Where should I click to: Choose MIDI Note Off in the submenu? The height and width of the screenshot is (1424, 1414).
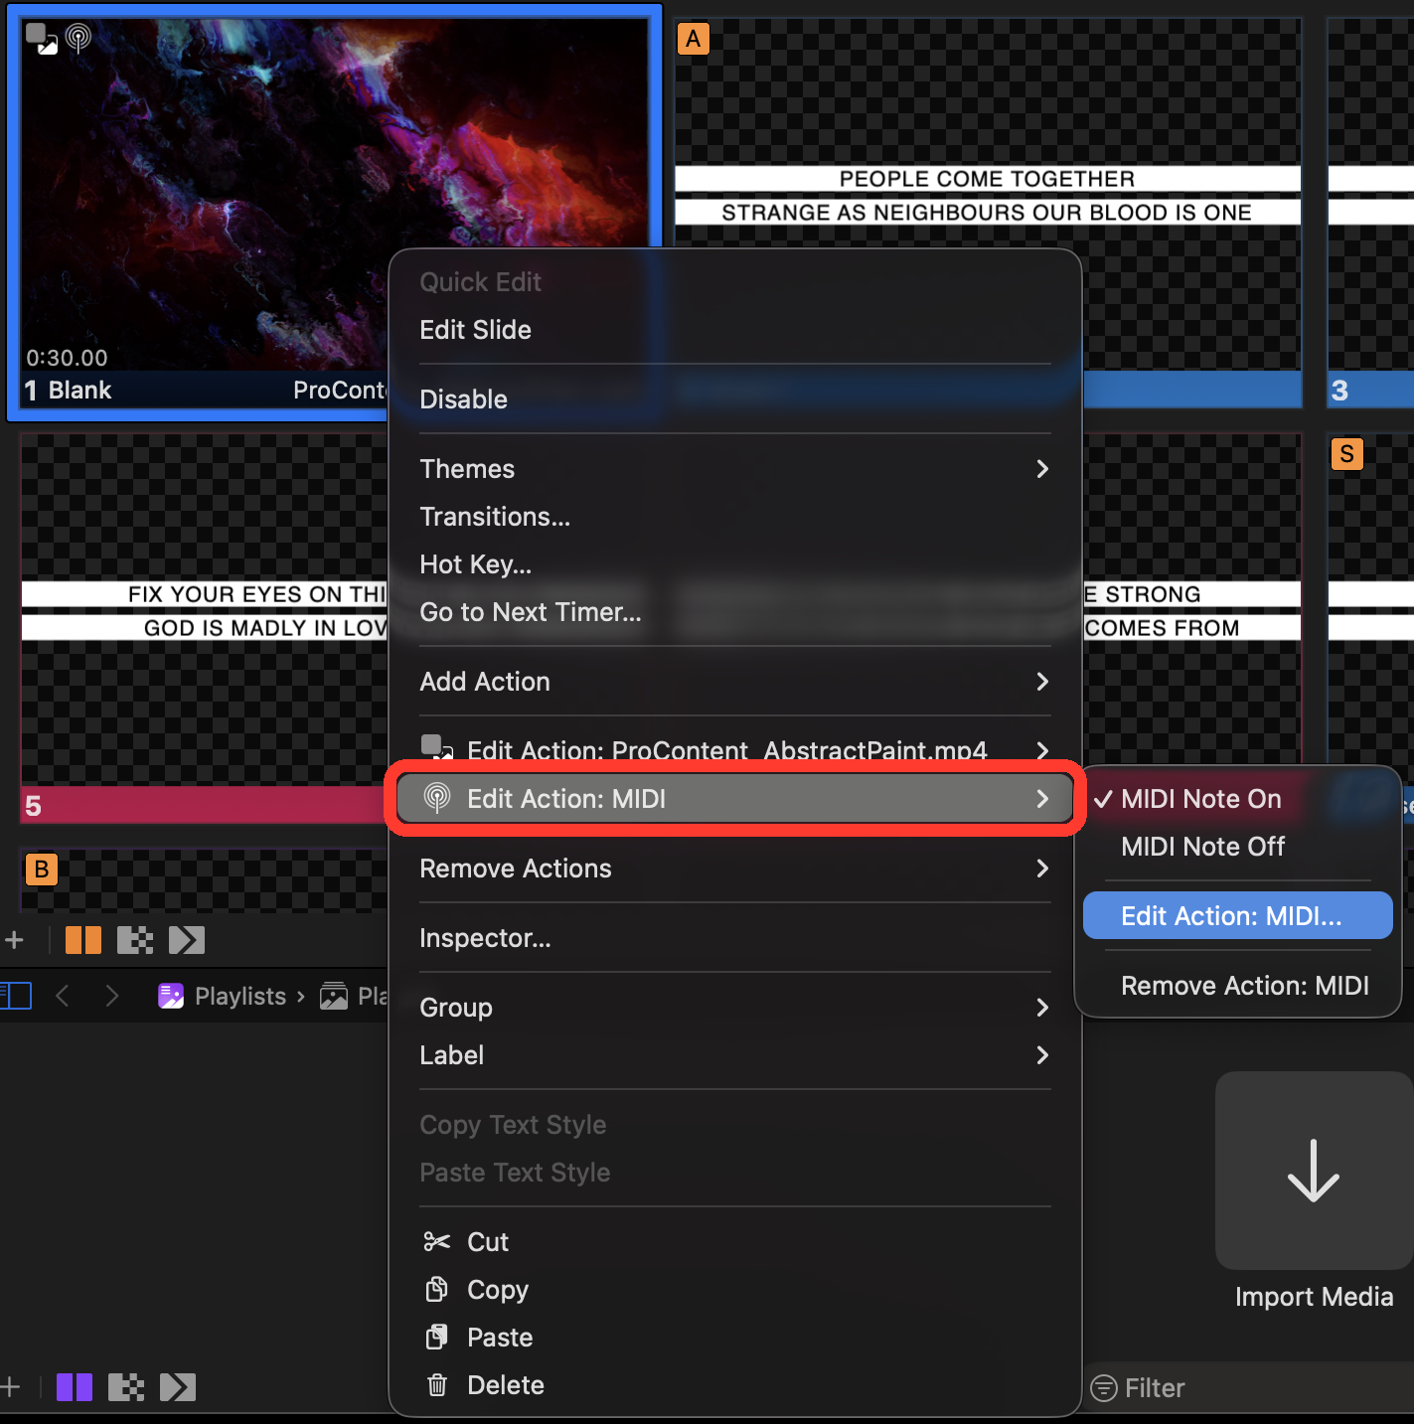[1238, 847]
